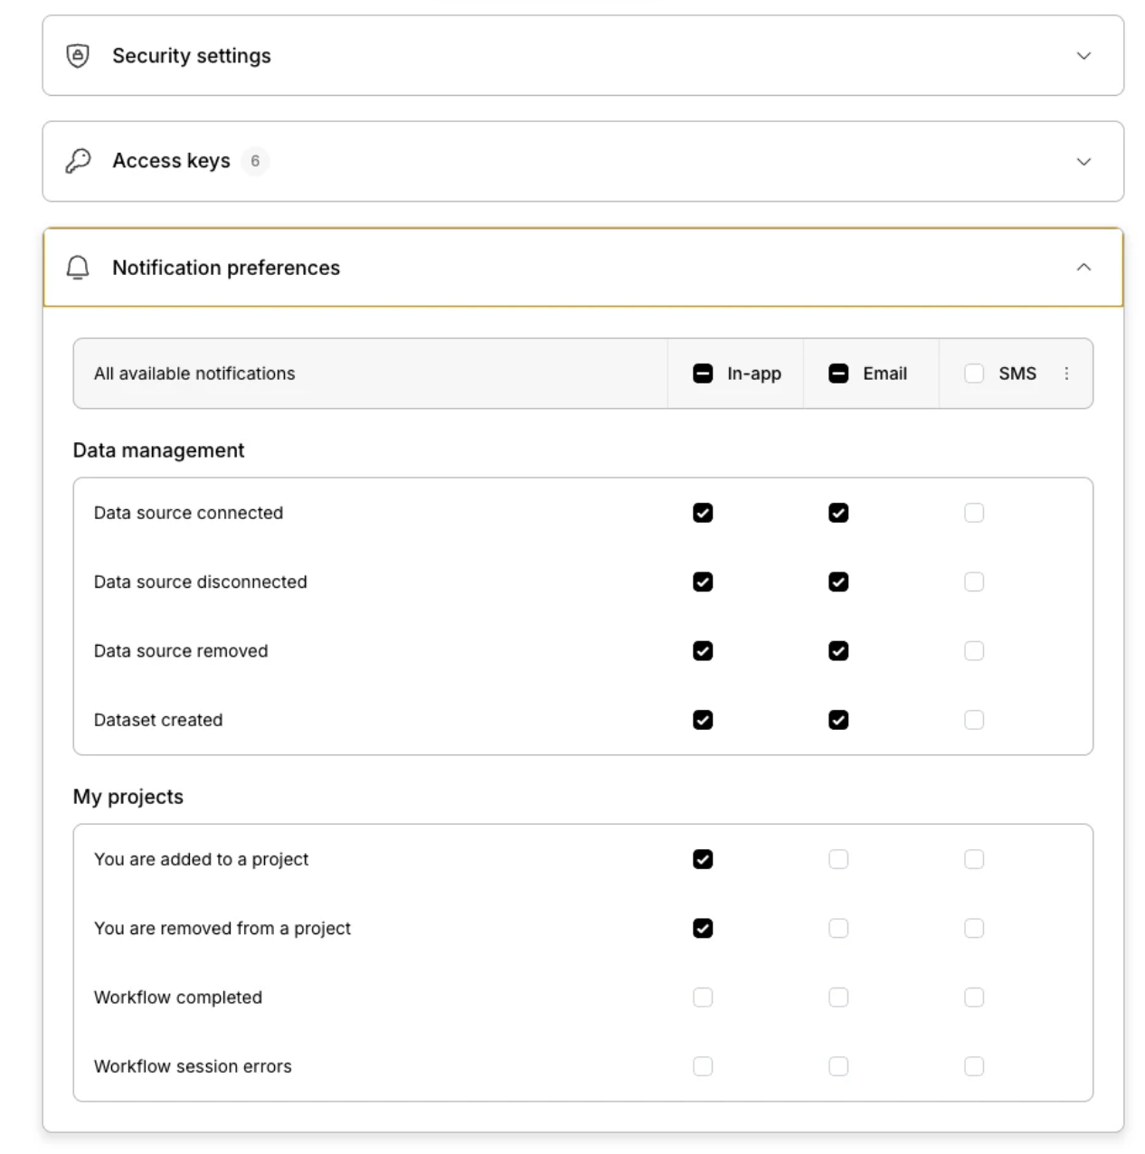1145x1154 pixels.
Task: Click the Access keys count badge
Action: pyautogui.click(x=255, y=161)
